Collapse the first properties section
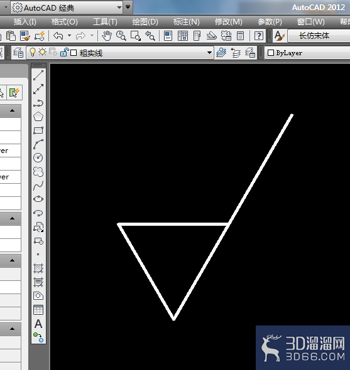Viewport: 350px width, 370px height. (13, 110)
